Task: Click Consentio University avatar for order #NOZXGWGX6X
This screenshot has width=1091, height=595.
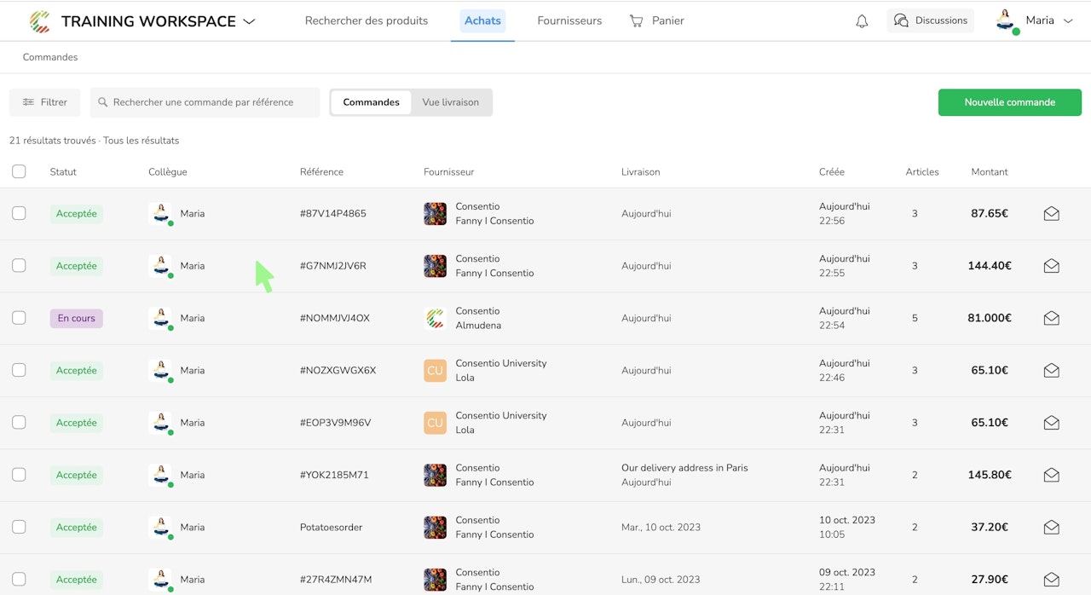Action: [x=435, y=371]
